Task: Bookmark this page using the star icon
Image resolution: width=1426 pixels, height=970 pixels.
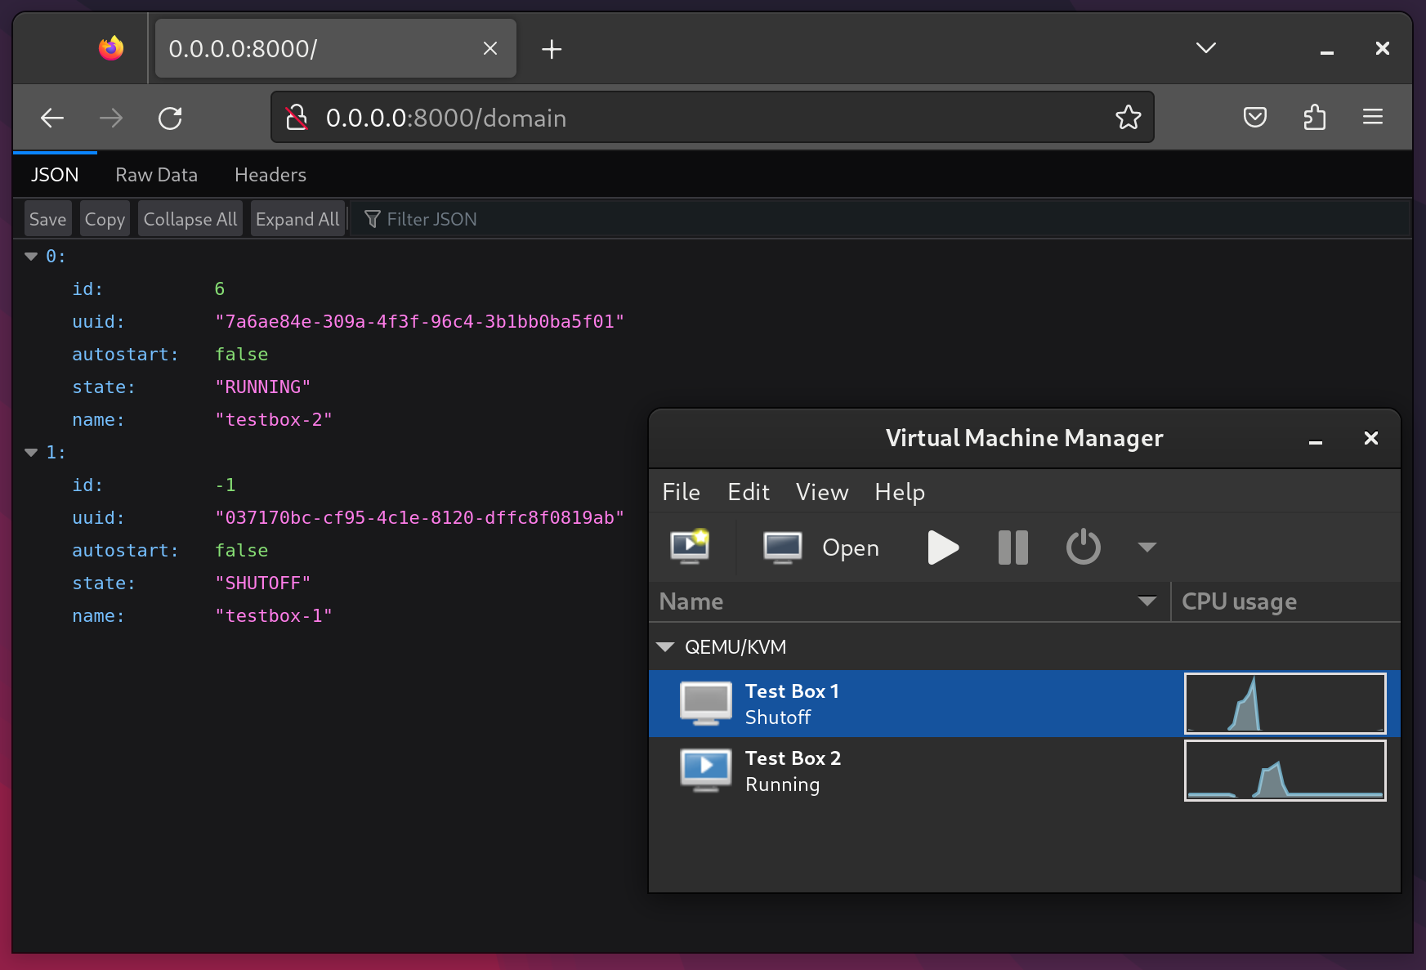Action: coord(1128,118)
